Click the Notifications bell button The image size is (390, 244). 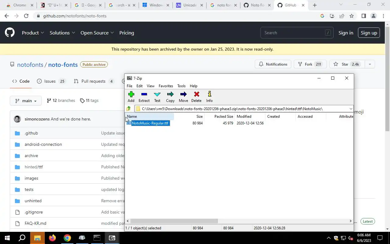tap(273, 64)
